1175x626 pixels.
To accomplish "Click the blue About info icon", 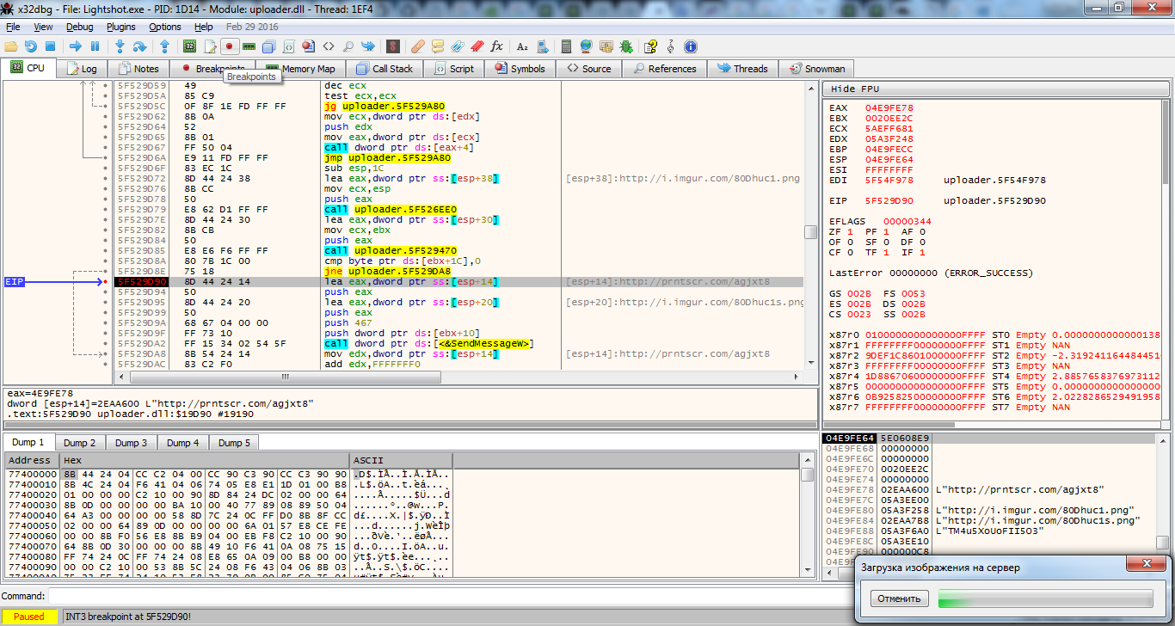I will 690,46.
